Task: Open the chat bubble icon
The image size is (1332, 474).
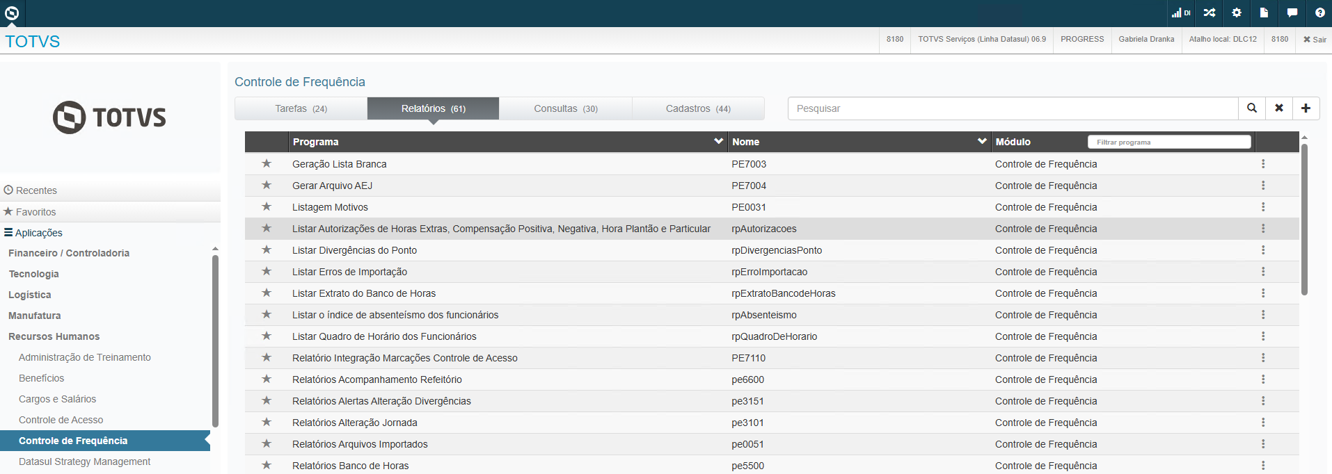Action: click(x=1292, y=13)
